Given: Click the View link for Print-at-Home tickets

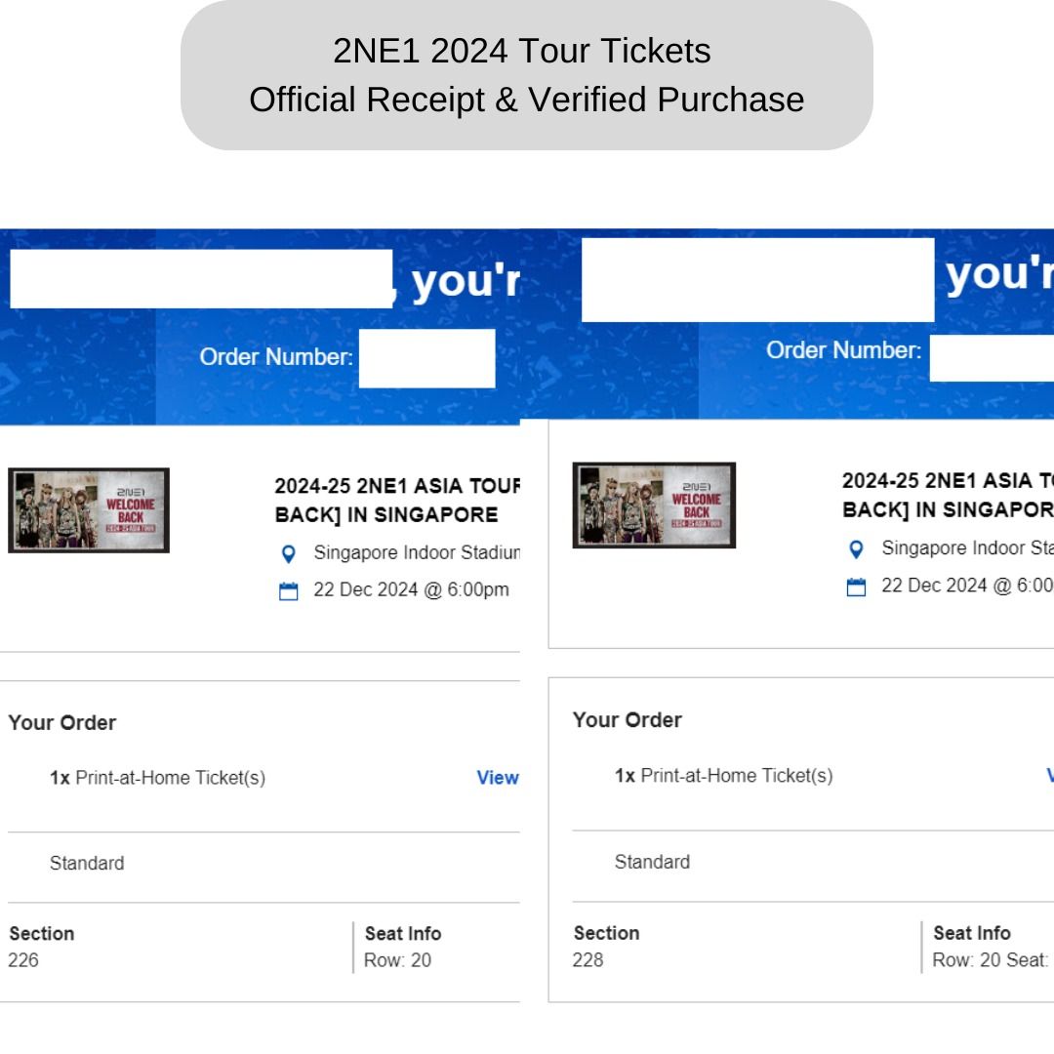Looking at the screenshot, I should tap(498, 778).
